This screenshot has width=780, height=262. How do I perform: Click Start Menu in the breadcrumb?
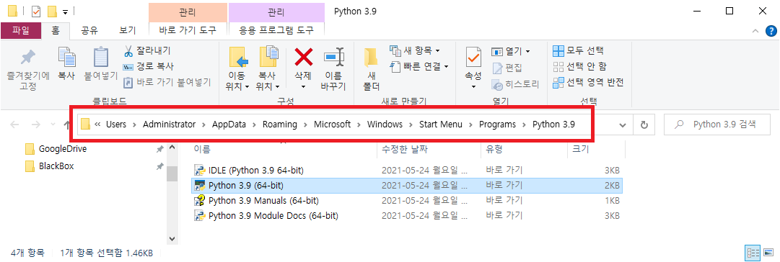tap(442, 125)
